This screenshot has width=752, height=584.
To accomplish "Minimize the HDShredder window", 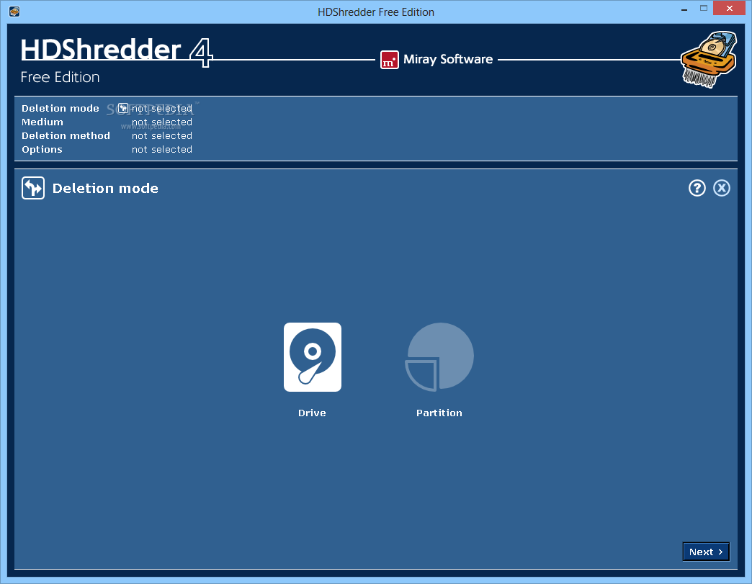I will (x=684, y=9).
